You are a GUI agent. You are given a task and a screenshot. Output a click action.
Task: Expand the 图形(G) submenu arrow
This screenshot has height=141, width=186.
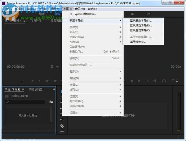pos(121,71)
